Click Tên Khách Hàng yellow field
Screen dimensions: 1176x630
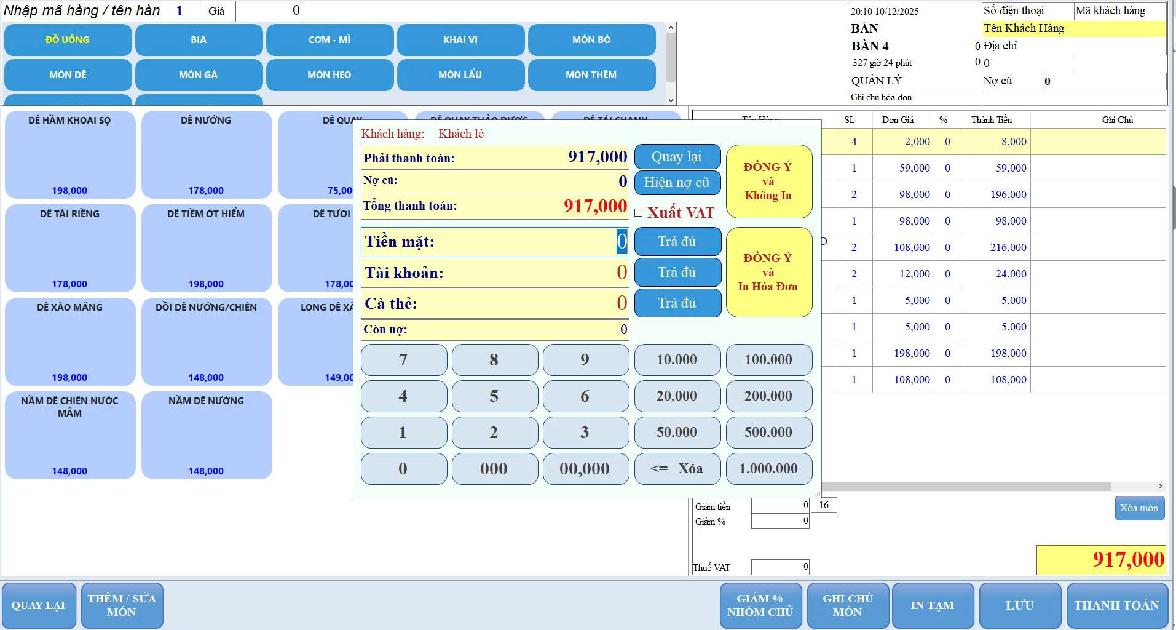[x=1073, y=29]
